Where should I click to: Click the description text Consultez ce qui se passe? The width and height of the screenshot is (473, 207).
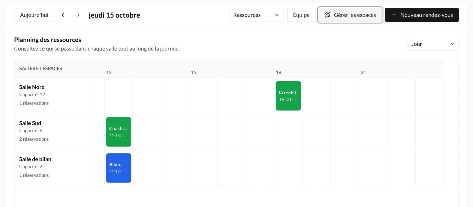(97, 49)
